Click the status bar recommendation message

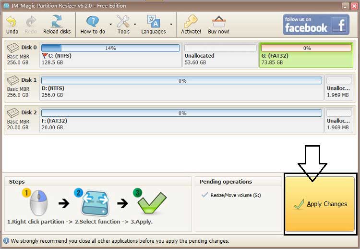pos(120,241)
